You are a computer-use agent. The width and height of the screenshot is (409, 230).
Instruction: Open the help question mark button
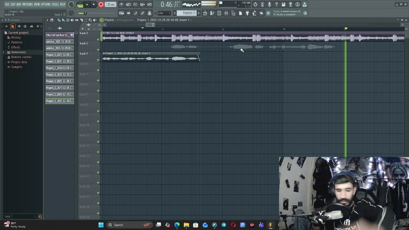coord(276,4)
